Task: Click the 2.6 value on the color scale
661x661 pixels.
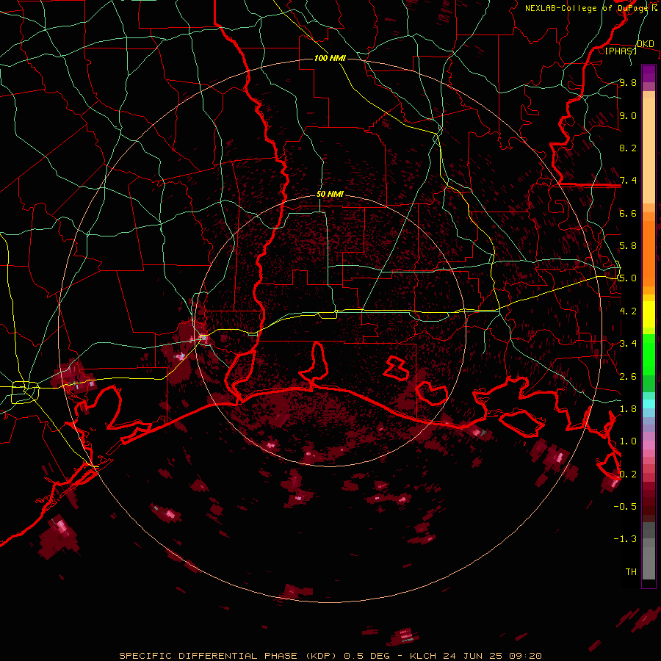Action: point(628,376)
